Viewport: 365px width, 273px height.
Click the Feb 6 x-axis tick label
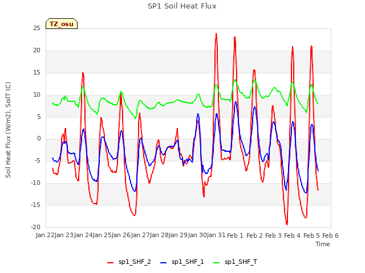330,235
